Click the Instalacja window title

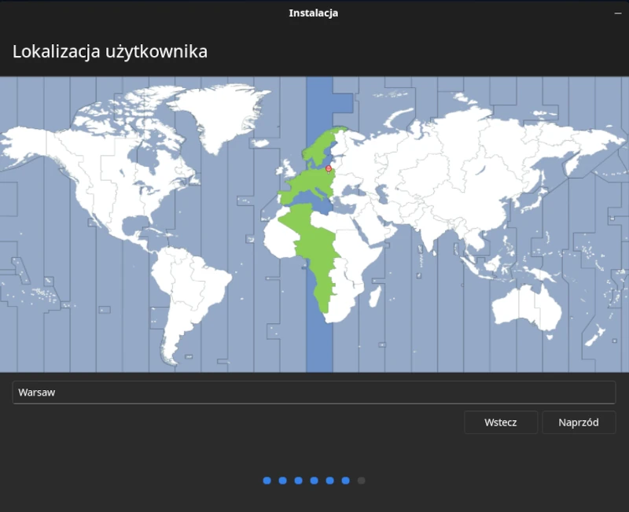click(313, 13)
